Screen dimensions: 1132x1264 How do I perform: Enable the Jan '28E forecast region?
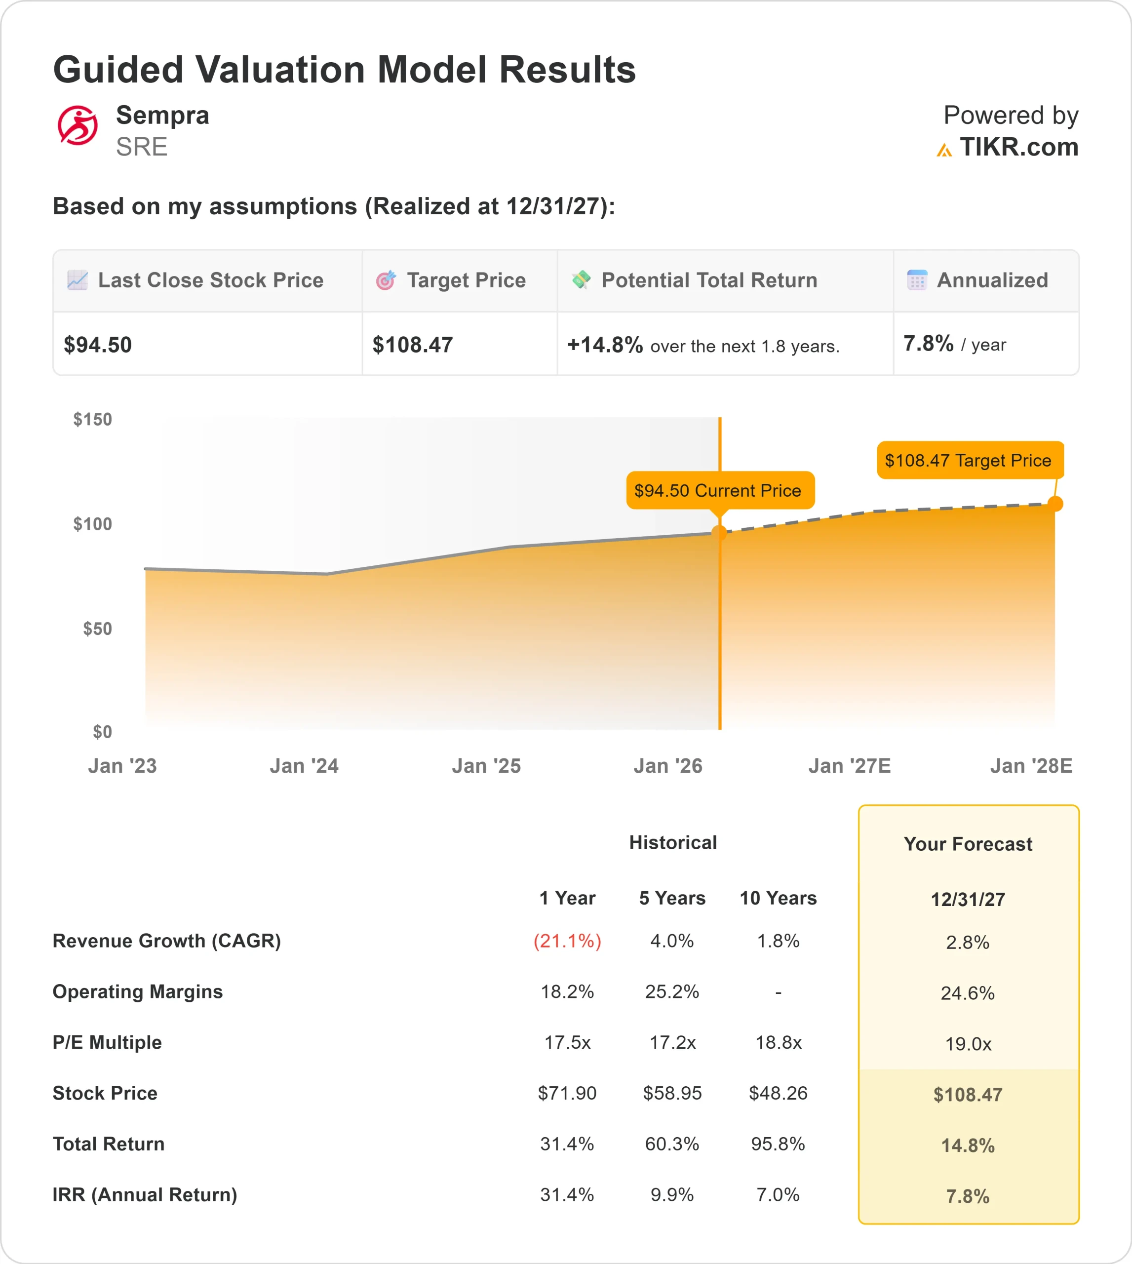point(1031,765)
